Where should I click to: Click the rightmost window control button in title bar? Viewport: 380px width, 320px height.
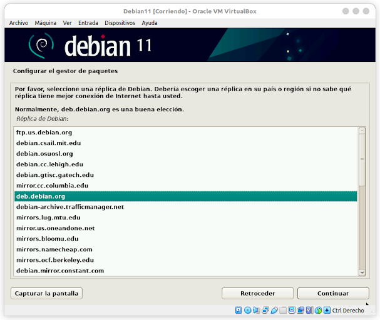click(x=366, y=11)
